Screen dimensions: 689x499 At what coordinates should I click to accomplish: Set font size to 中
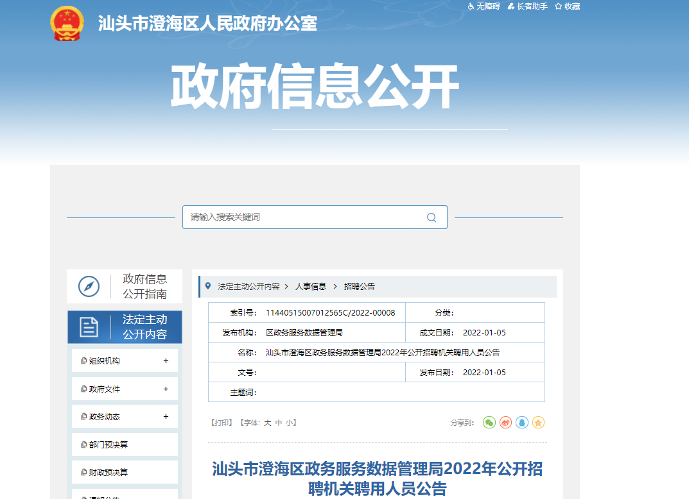coord(279,423)
